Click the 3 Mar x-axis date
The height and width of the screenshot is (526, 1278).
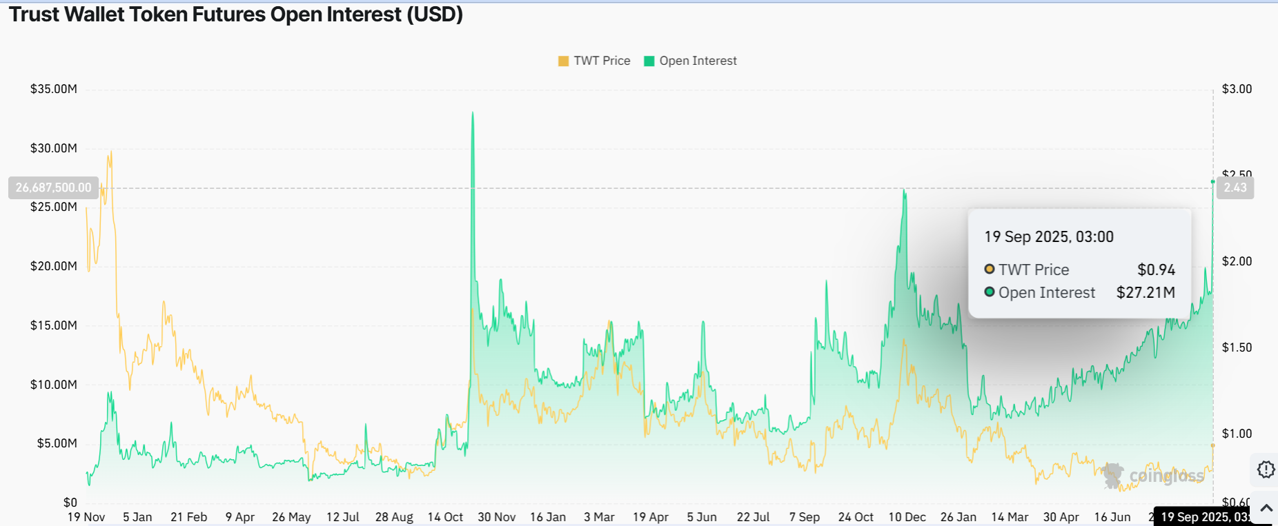[x=599, y=517]
